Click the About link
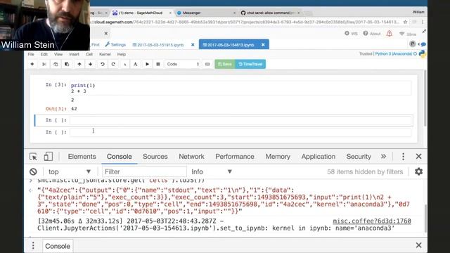The image size is (450, 253). [x=372, y=34]
